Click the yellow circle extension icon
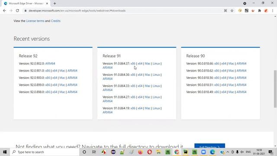 tap(240, 10)
